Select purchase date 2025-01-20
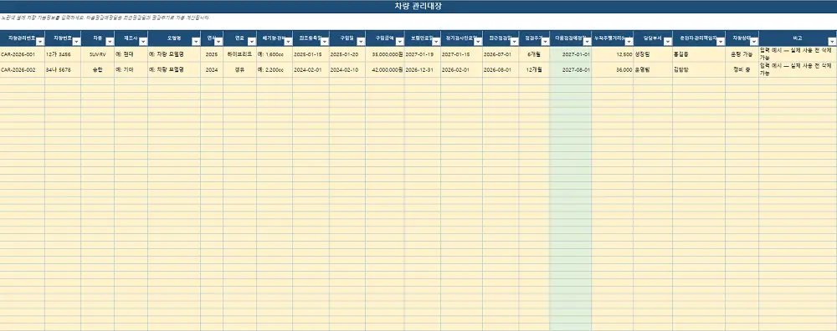837x331 pixels. pos(347,54)
